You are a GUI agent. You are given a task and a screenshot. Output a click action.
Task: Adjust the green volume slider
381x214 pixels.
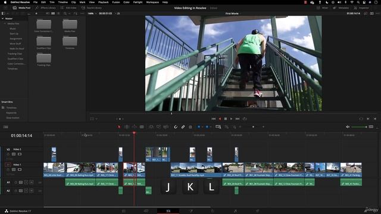click(x=359, y=127)
